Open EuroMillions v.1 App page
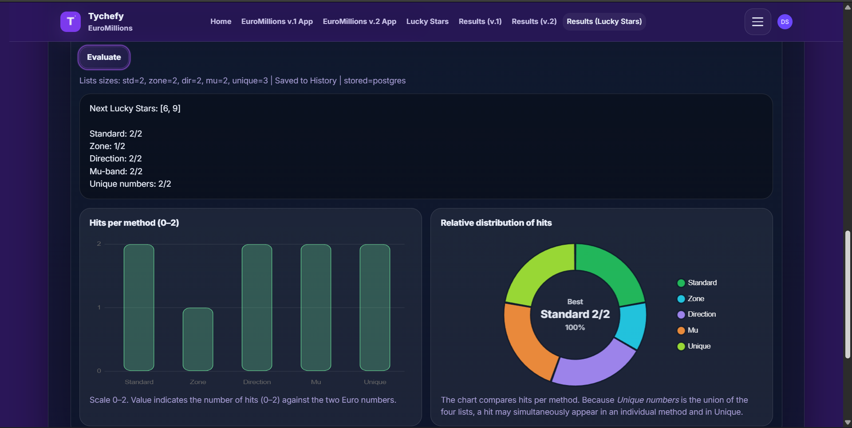 tap(277, 21)
